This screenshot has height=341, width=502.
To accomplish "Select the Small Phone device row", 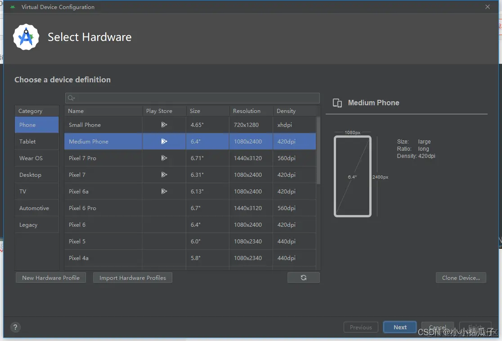I will (190, 125).
